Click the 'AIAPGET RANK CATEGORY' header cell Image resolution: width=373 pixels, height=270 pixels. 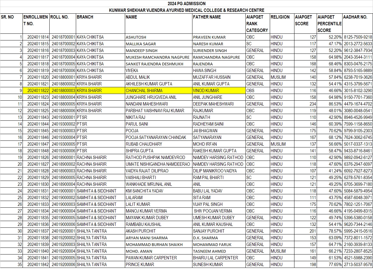click(258, 24)
